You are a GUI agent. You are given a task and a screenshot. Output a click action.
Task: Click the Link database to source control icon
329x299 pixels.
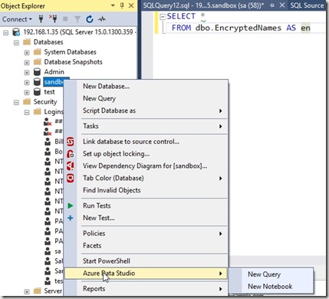point(71,141)
